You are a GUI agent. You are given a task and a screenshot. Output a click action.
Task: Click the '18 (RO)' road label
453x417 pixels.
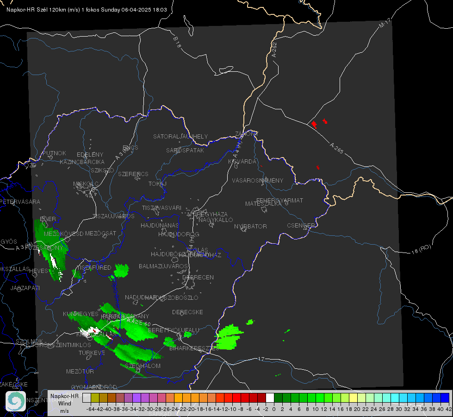coord(421,249)
